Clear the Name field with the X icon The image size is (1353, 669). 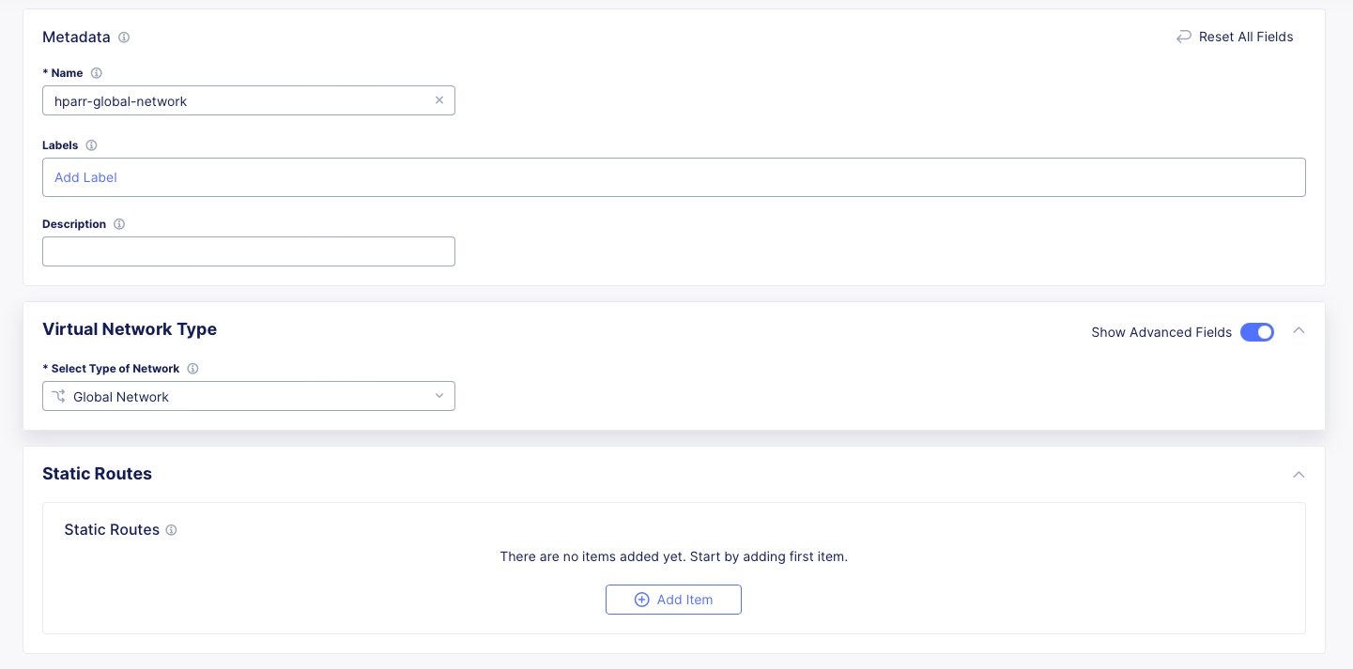tap(438, 100)
